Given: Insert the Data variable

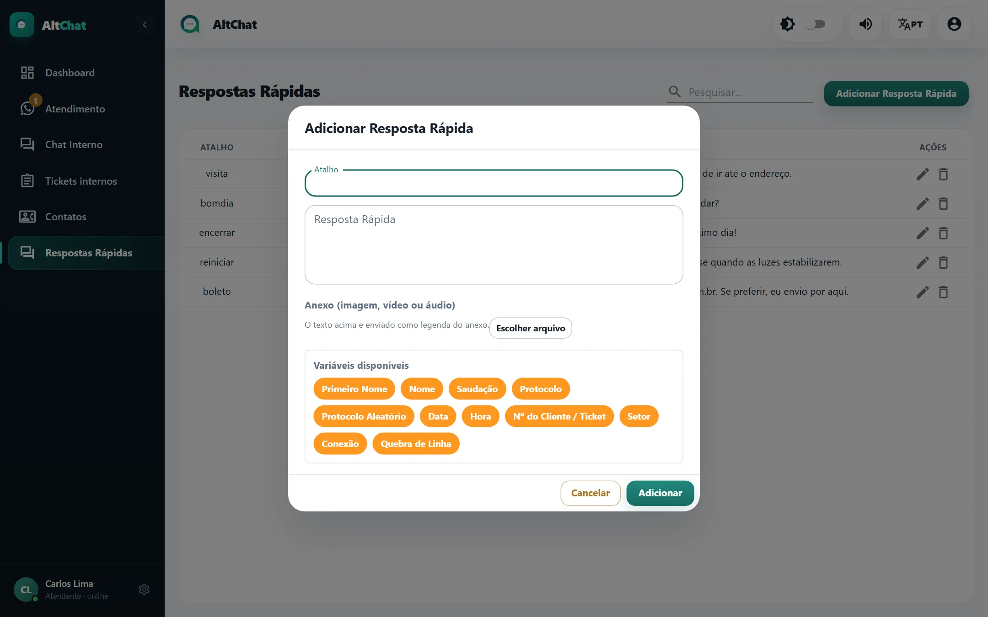Looking at the screenshot, I should (x=438, y=416).
